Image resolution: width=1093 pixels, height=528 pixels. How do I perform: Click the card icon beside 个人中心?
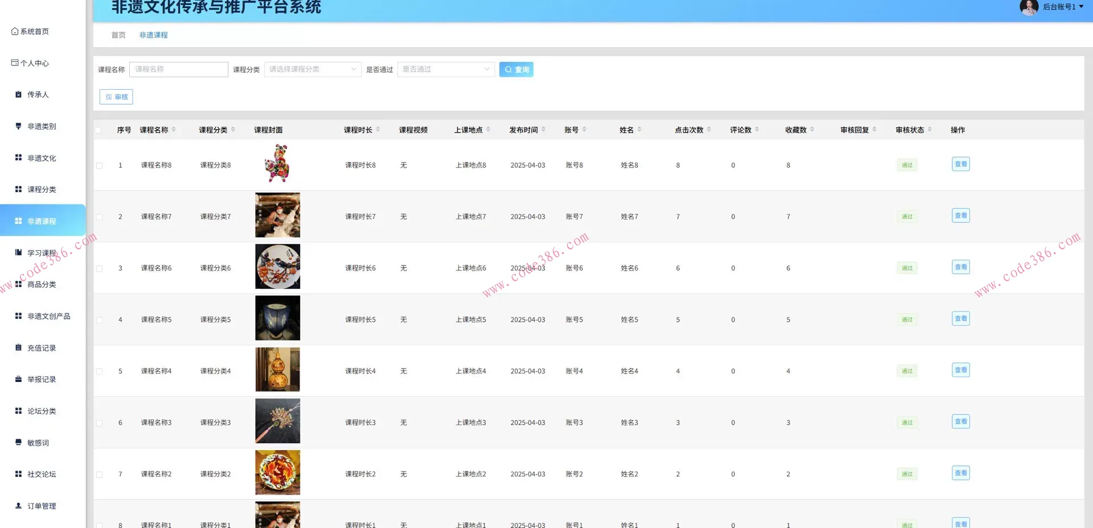click(x=15, y=63)
